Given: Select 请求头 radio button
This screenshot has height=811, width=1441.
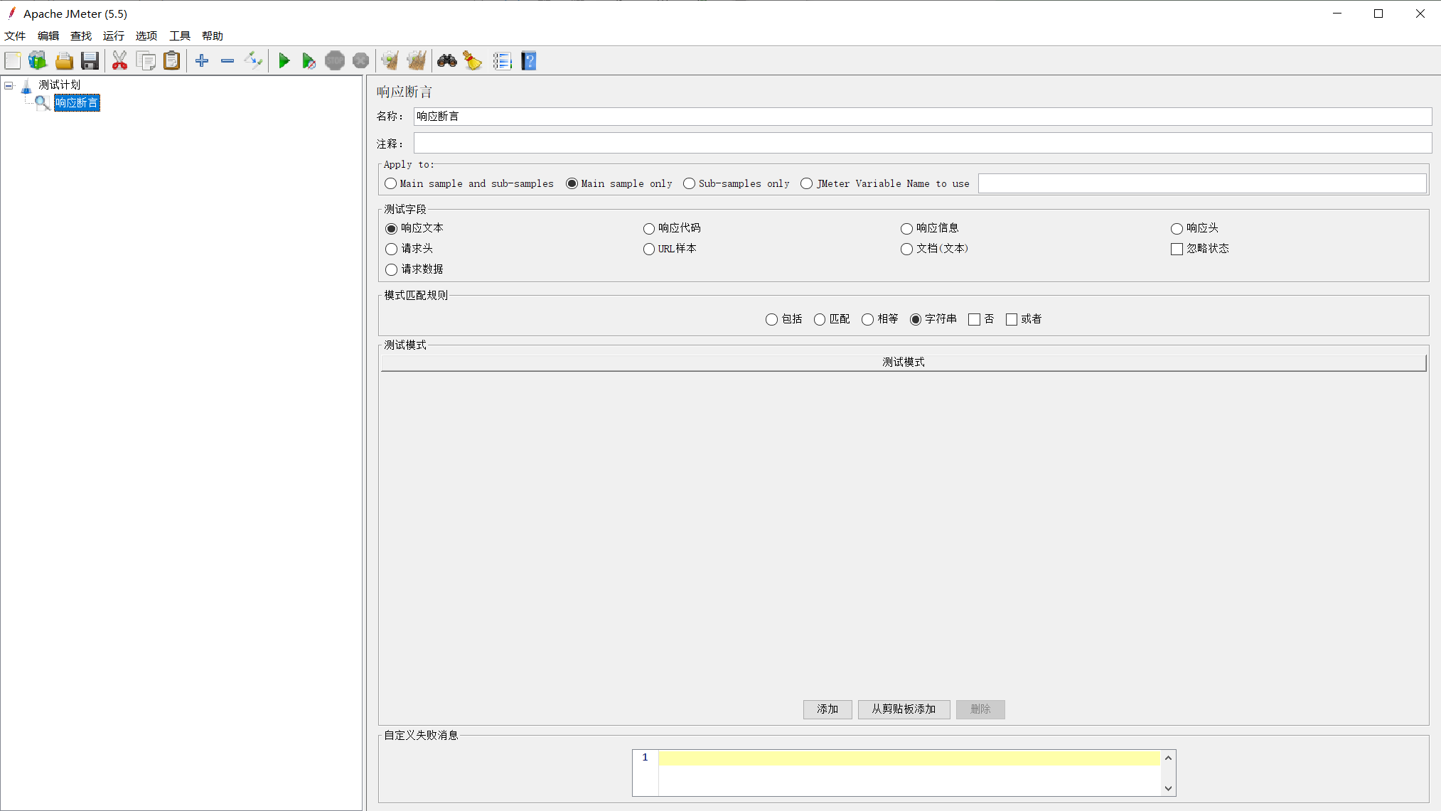Looking at the screenshot, I should (391, 249).
